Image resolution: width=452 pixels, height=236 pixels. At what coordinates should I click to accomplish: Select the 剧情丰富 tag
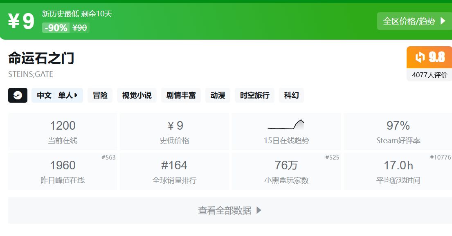click(181, 95)
